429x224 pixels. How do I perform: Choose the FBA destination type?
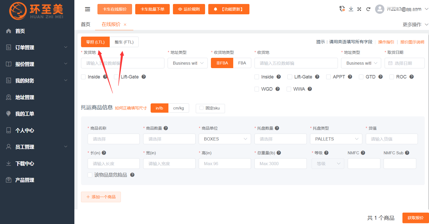click(x=242, y=63)
